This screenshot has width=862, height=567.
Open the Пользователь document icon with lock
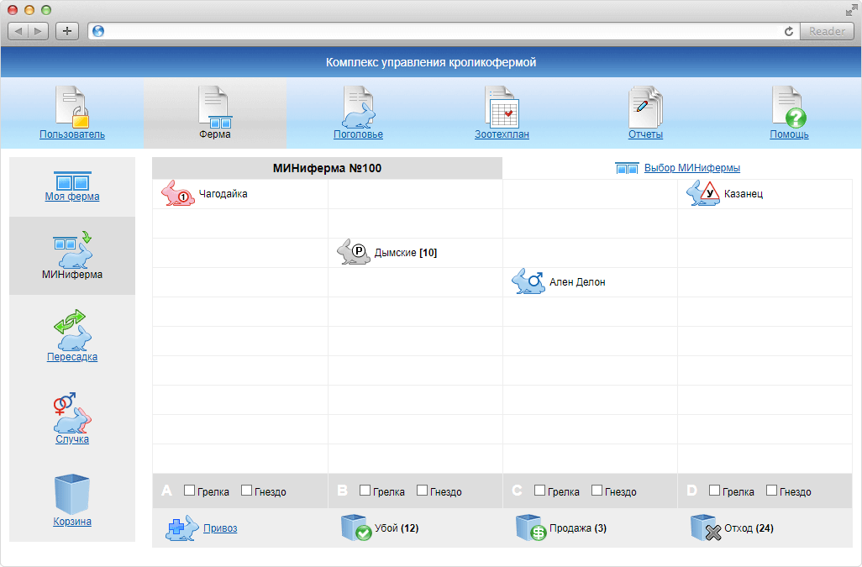(72, 107)
